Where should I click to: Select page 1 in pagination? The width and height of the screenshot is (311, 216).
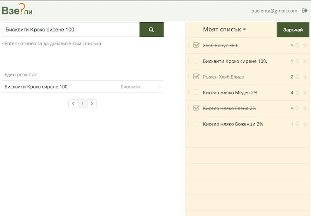tap(82, 104)
